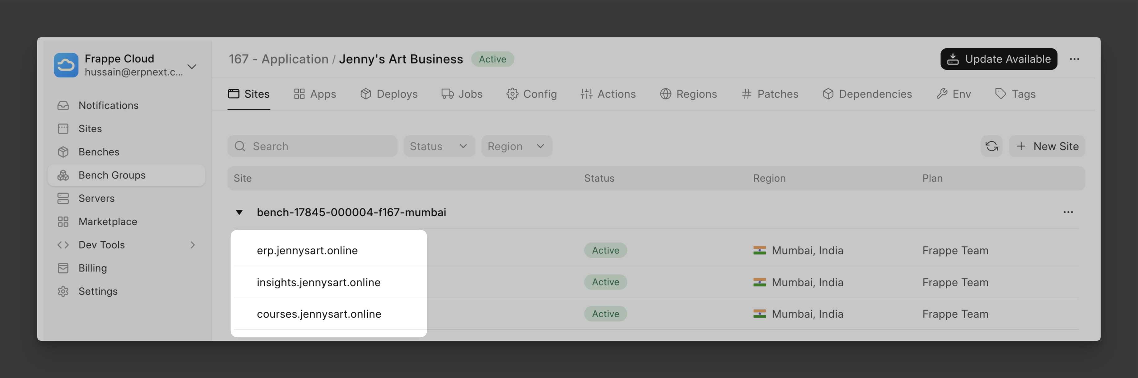1138x378 pixels.
Task: Open site erp.jennysart.online
Action: coord(307,251)
